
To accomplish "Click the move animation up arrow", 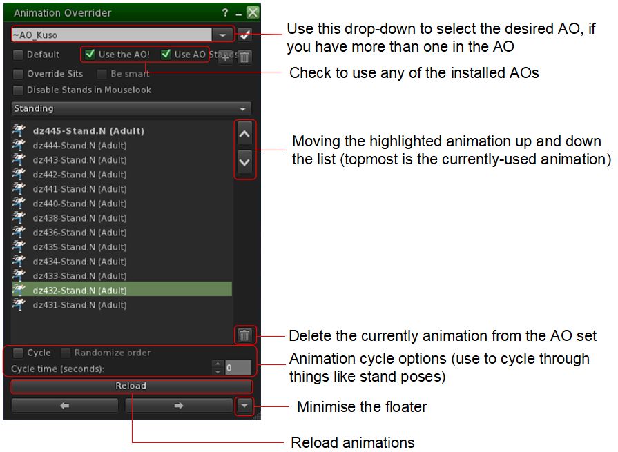I will [x=244, y=135].
